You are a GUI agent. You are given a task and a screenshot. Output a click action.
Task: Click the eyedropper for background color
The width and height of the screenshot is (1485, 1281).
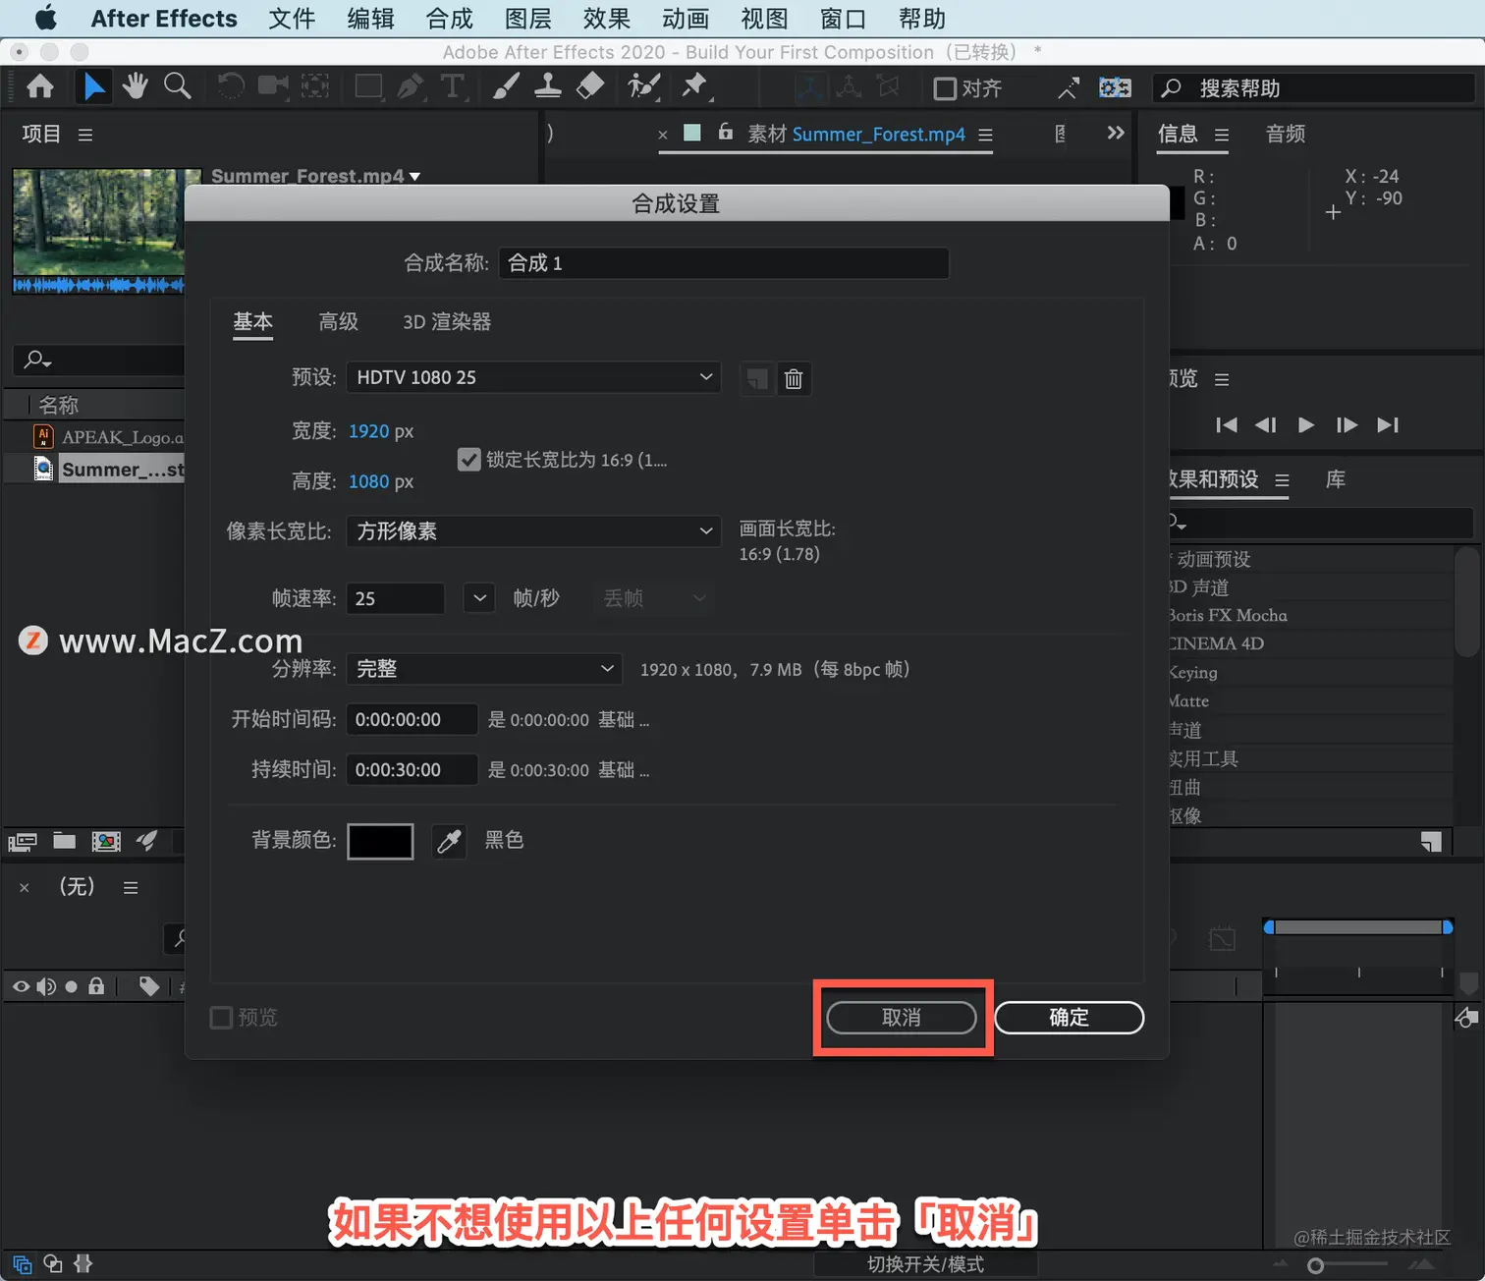pyautogui.click(x=450, y=841)
